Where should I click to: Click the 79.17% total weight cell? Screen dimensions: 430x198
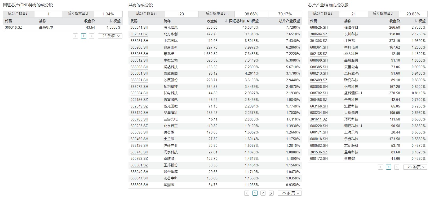click(285, 14)
